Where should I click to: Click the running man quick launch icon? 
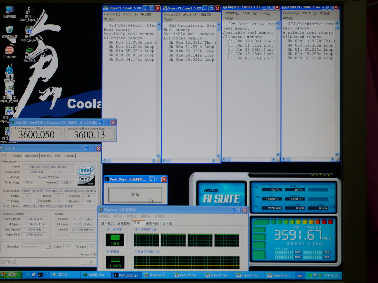pyautogui.click(x=40, y=275)
